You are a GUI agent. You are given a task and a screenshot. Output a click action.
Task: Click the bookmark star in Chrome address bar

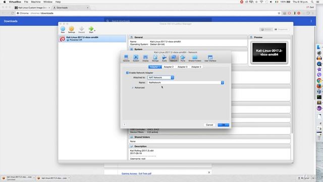click(279, 13)
